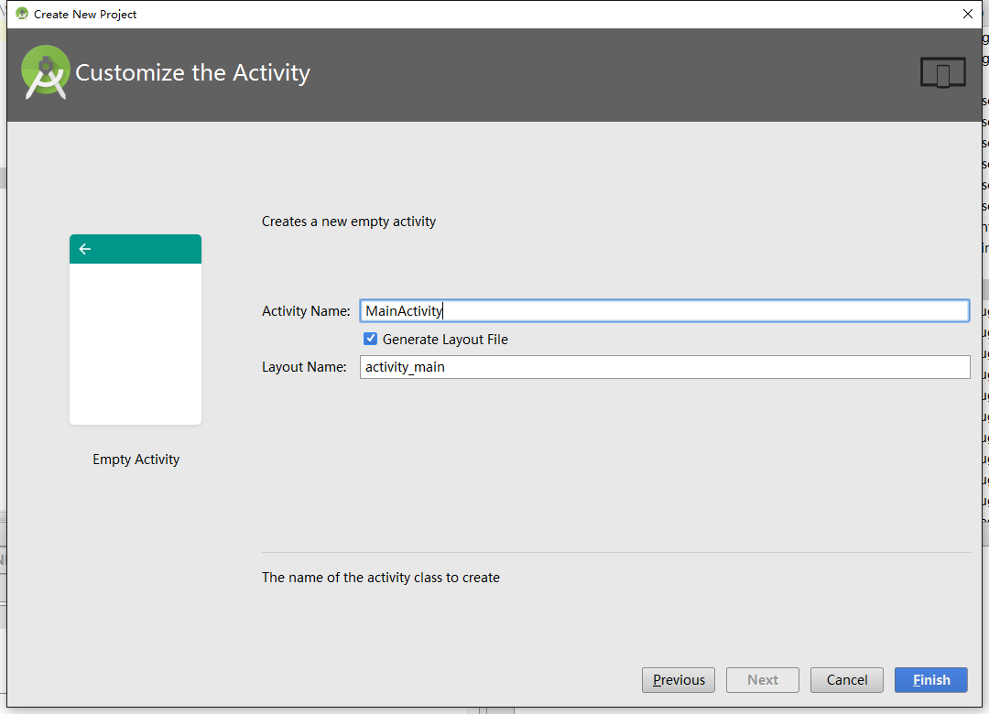Click the "Customize the Activity" heading
This screenshot has width=989, height=714.
[192, 73]
